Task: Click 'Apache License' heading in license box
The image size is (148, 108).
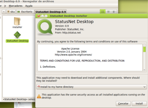Action: (70, 49)
